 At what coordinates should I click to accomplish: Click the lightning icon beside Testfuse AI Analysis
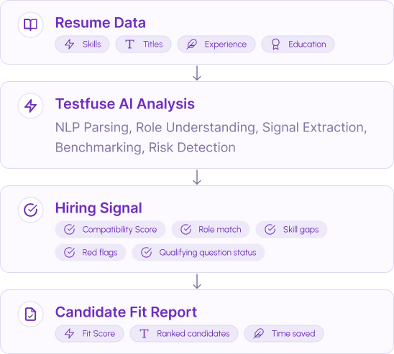[30, 106]
